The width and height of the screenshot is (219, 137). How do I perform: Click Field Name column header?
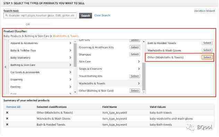[x=109, y=107]
